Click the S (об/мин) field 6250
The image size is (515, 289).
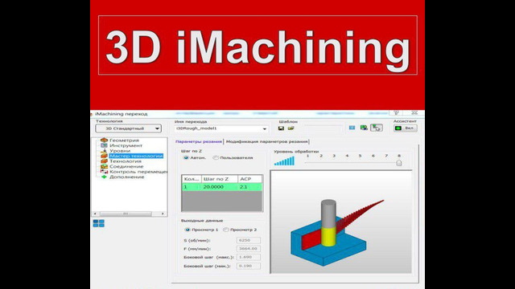(x=249, y=240)
